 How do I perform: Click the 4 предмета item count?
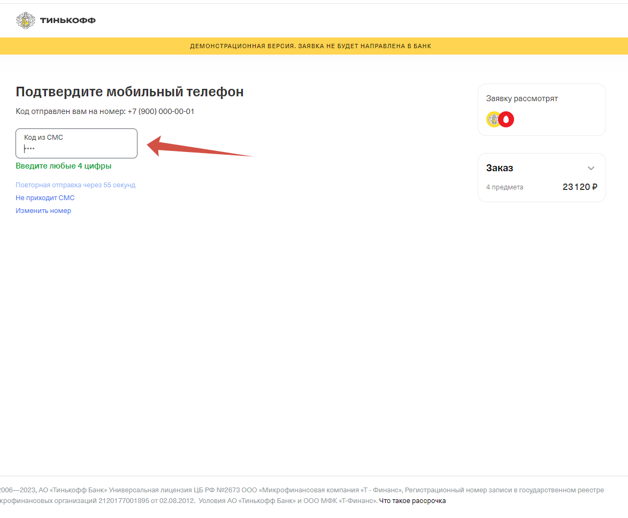click(504, 187)
